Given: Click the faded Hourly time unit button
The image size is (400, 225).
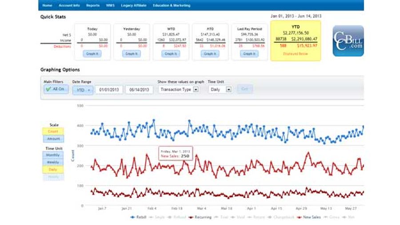Looking at the screenshot, I should point(53,177).
